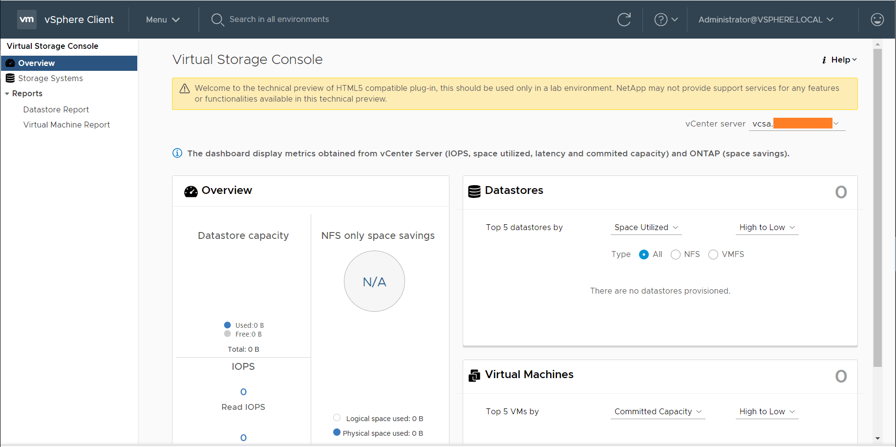Click the Virtual Machines panel icon
This screenshot has width=896, height=447.
[x=473, y=375]
